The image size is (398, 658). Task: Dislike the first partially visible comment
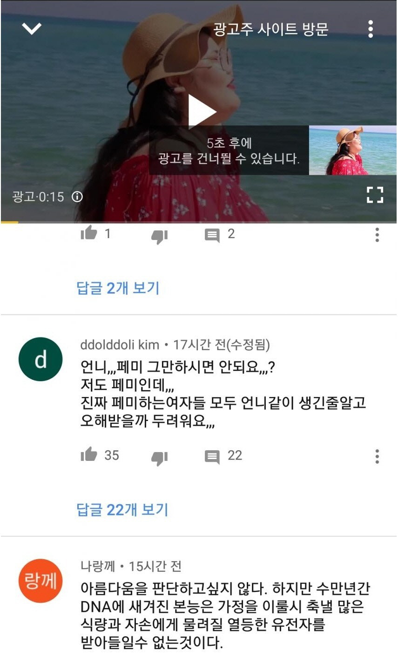tap(159, 236)
